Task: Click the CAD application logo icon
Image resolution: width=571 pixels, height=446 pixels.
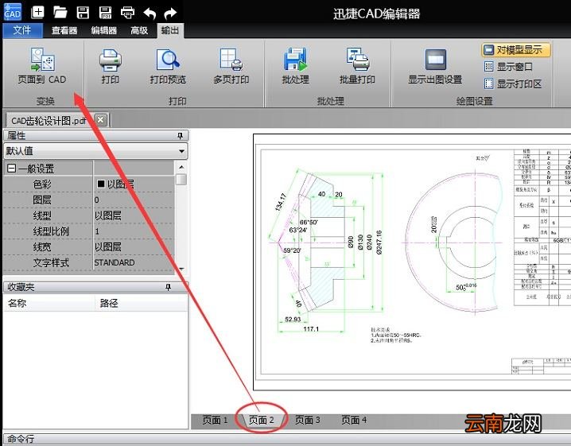Action: (x=13, y=12)
